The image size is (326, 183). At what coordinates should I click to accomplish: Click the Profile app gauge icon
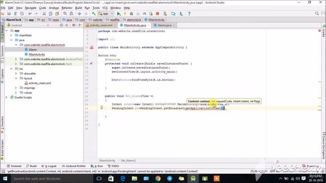[145, 14]
